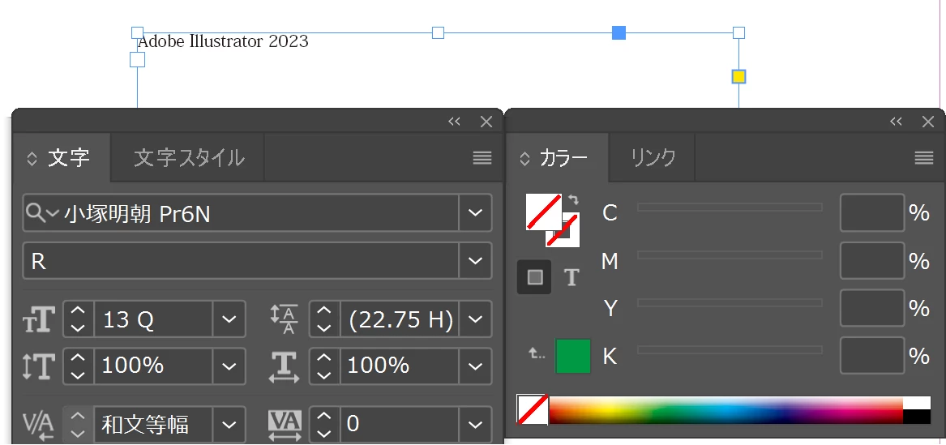The width and height of the screenshot is (946, 445).
Task: Edit the C percentage field
Action: coord(872,212)
